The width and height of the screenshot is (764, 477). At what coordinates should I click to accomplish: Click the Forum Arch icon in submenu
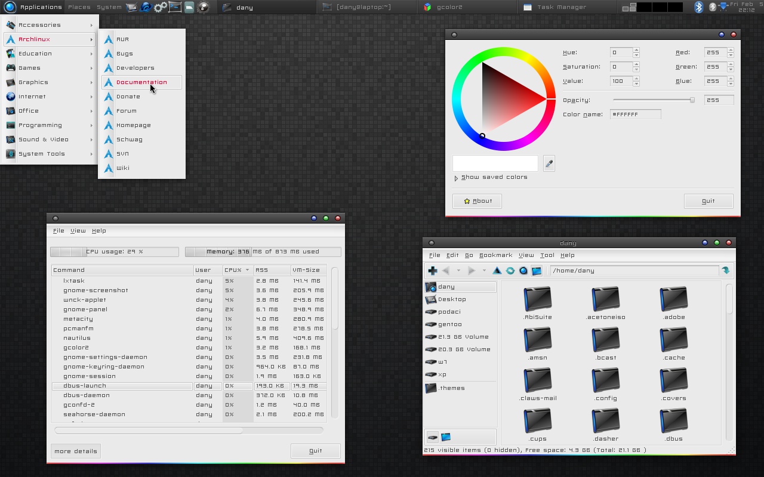(x=109, y=111)
